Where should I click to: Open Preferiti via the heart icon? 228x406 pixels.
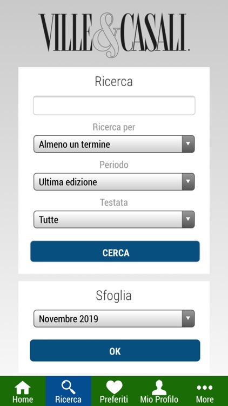tap(114, 388)
